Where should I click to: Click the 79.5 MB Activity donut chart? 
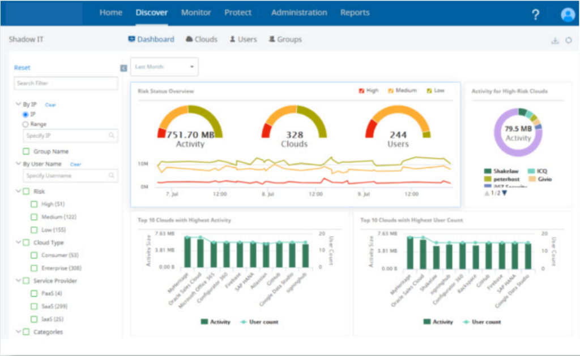[x=518, y=132]
